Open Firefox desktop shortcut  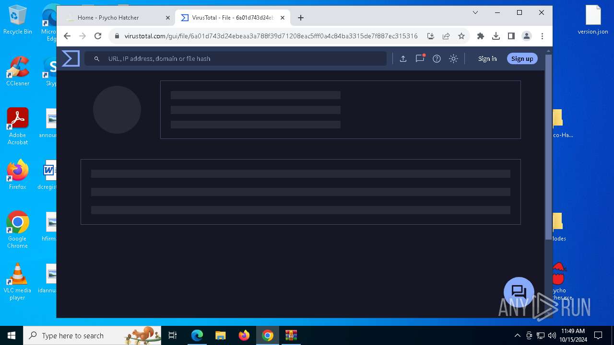17,175
